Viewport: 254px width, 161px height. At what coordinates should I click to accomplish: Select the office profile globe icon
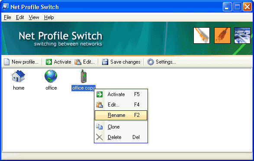coord(51,76)
